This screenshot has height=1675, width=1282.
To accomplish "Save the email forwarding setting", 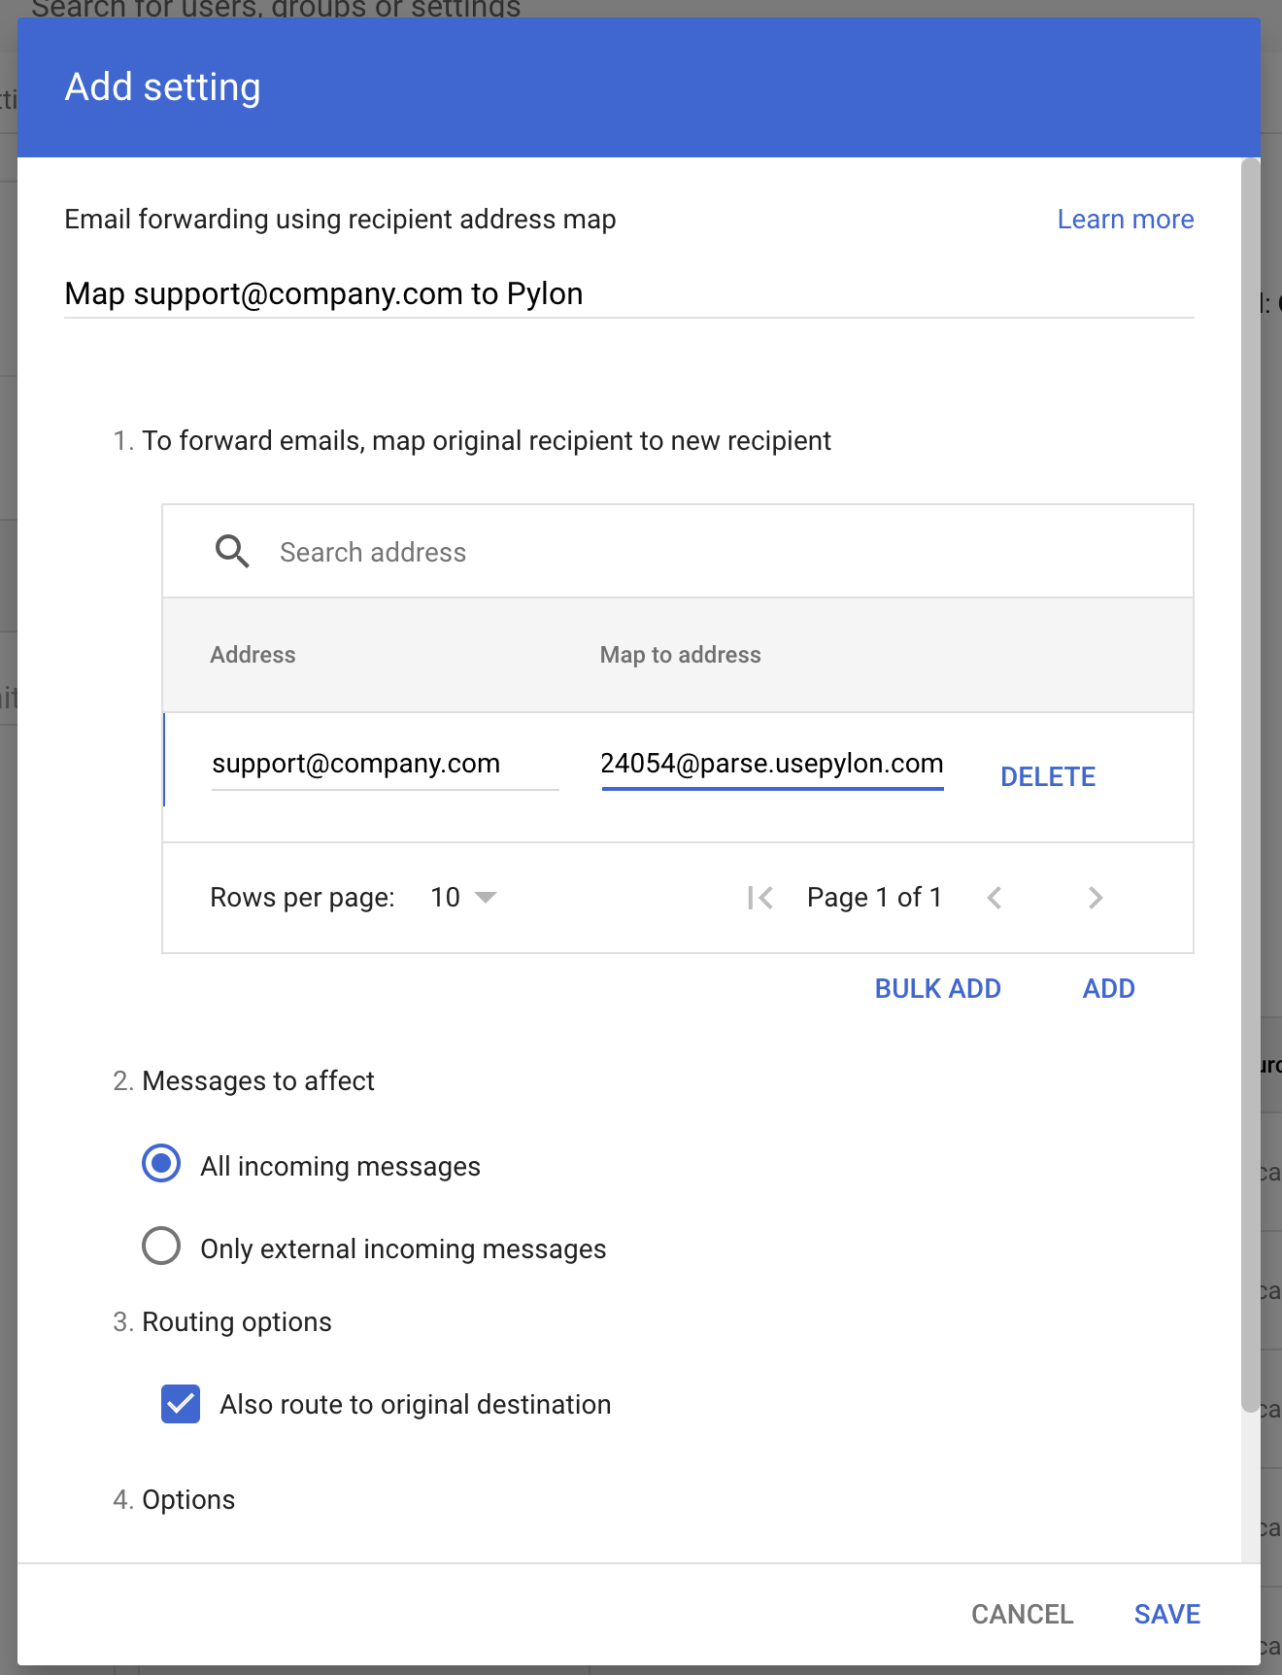I will (x=1166, y=1614).
